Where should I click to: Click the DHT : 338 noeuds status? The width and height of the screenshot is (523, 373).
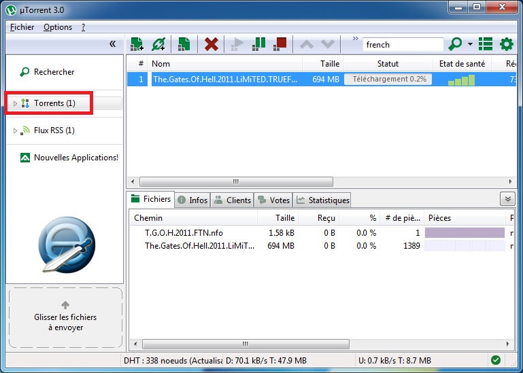coord(172,360)
